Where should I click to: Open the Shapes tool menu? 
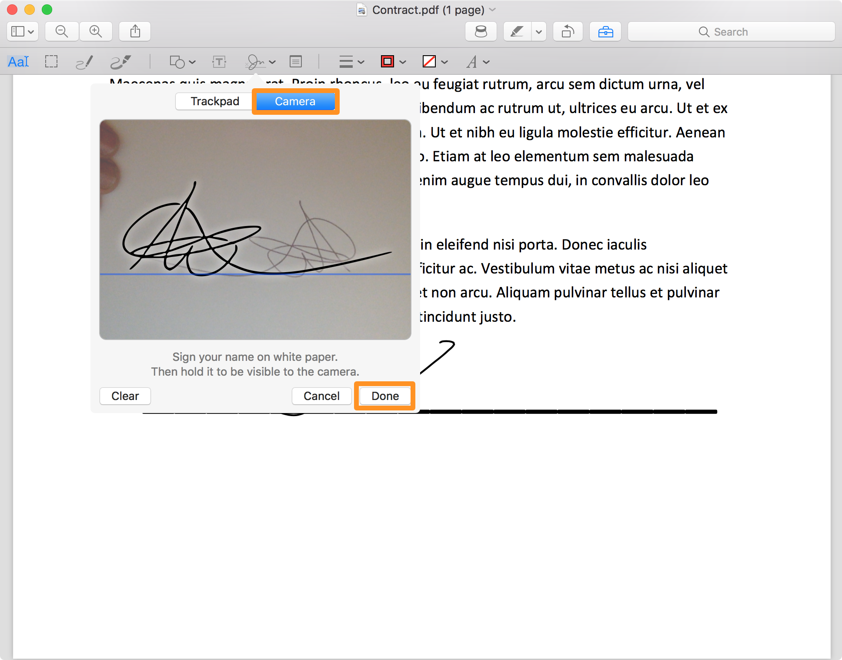point(182,62)
